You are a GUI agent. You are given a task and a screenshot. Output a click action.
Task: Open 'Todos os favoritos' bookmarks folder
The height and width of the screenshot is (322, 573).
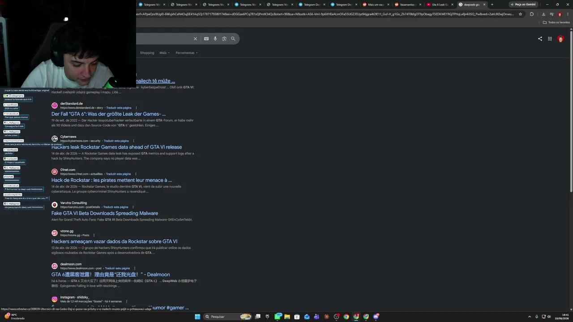(x=556, y=22)
